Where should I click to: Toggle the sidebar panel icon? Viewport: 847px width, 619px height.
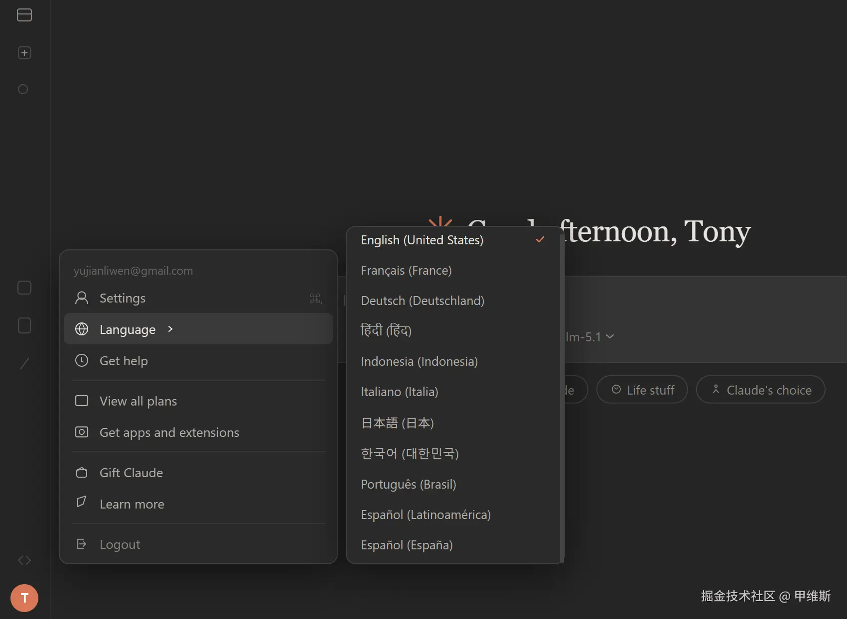(24, 15)
